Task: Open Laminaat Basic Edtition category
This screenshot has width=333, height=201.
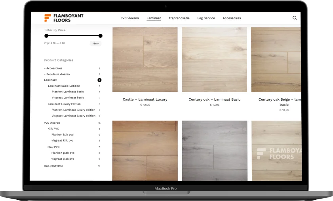Action: click(x=64, y=86)
